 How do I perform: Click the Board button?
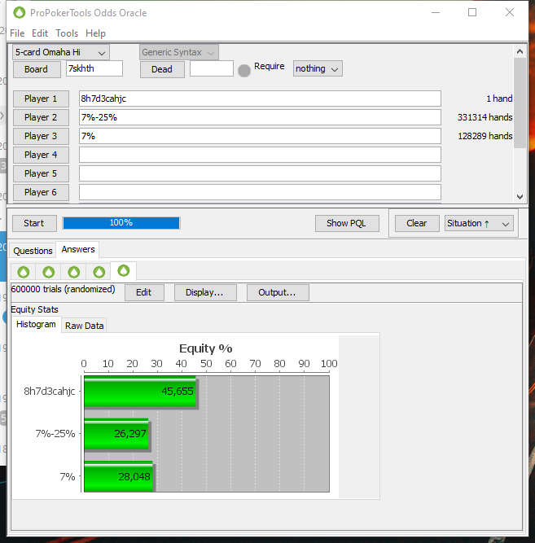pyautogui.click(x=37, y=69)
